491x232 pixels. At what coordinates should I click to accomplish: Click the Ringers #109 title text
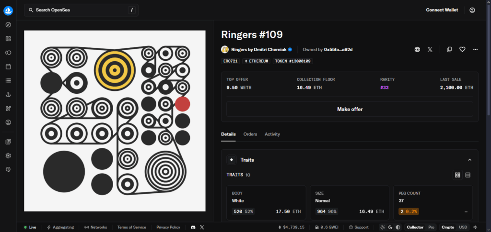(252, 34)
